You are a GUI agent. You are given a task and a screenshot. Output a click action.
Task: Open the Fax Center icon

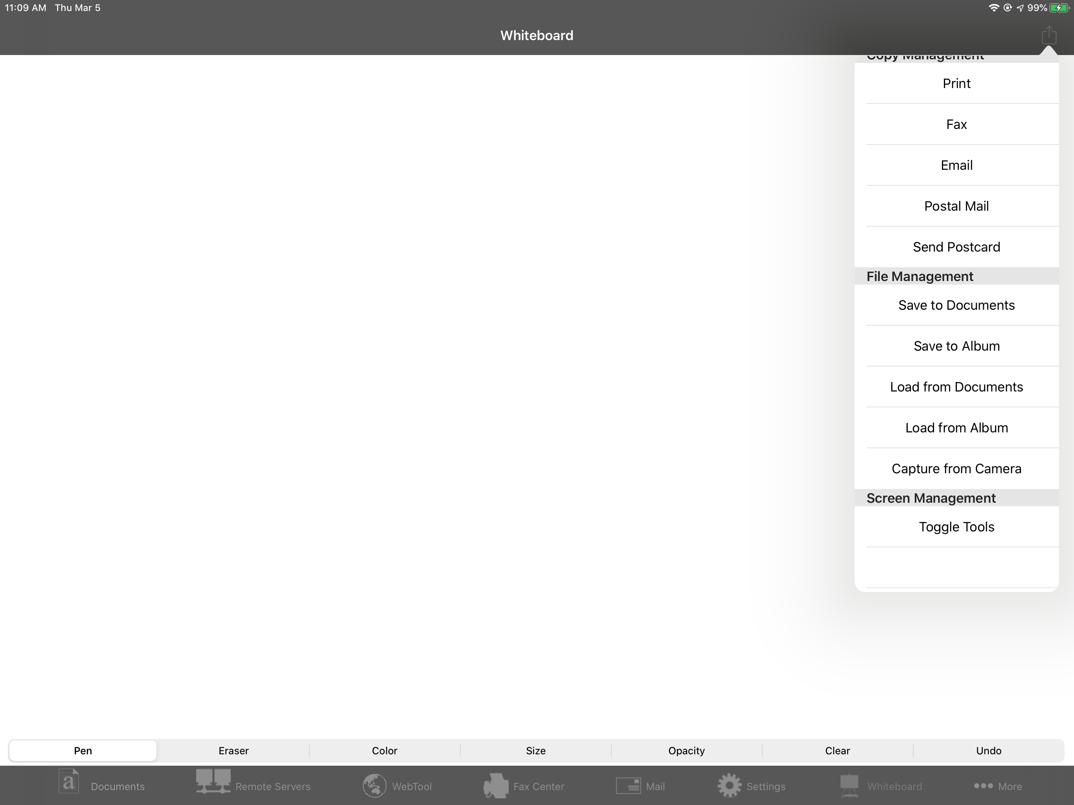(496, 785)
